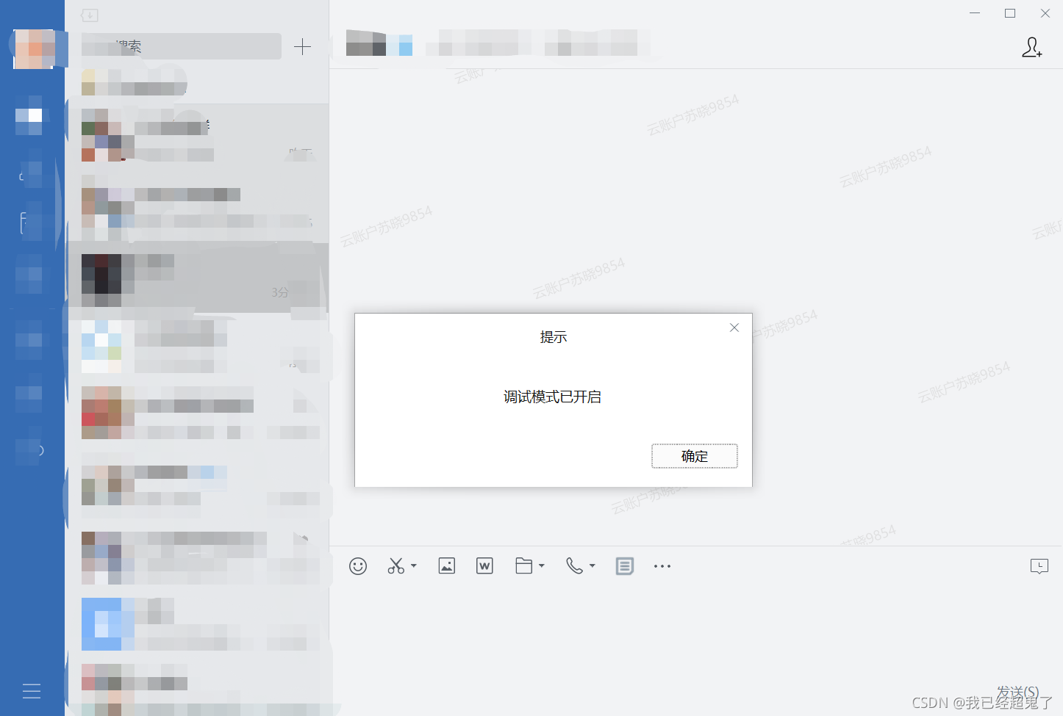This screenshot has height=716, width=1063.
Task: Click the plus button beside search
Action: [x=302, y=47]
